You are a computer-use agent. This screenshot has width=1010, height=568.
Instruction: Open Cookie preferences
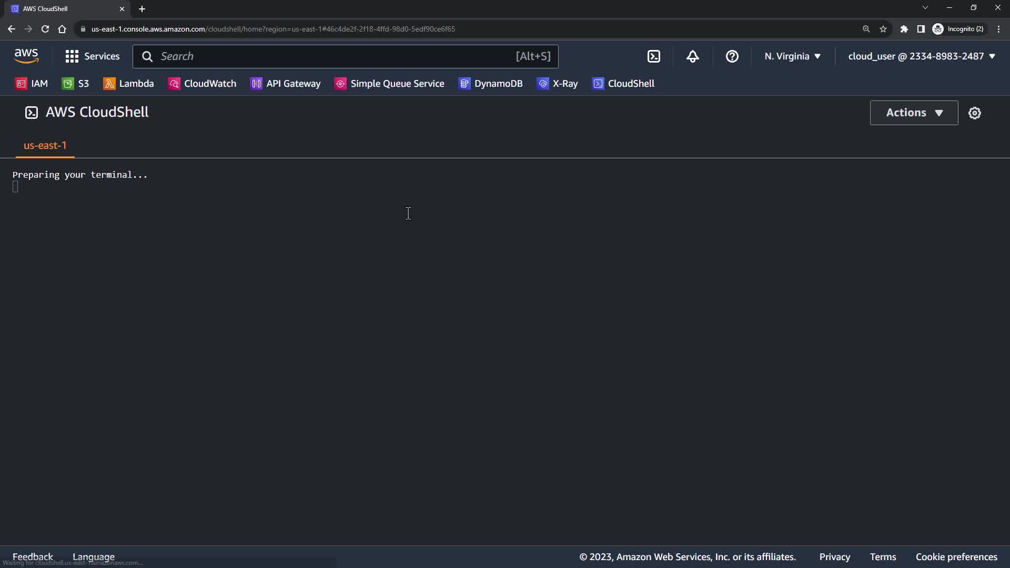(956, 557)
